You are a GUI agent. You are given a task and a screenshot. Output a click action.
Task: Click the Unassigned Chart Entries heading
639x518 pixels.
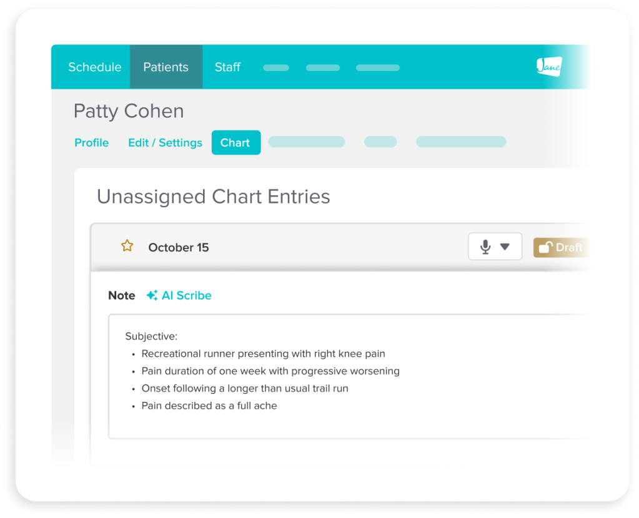coord(213,196)
